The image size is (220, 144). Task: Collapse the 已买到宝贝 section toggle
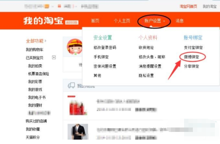[54, 58]
